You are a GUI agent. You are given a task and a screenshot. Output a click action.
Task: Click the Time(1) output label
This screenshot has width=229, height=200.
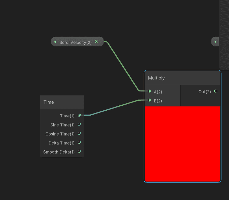pos(67,116)
